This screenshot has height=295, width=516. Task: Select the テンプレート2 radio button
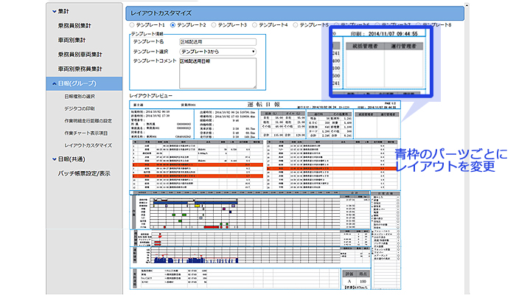172,25
